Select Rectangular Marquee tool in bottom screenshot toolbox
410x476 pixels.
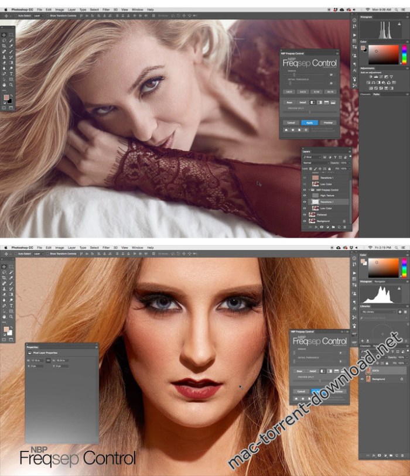click(x=11, y=266)
